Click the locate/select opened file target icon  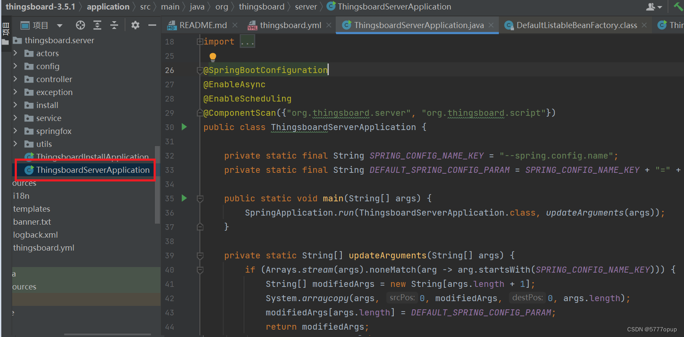pyautogui.click(x=80, y=25)
